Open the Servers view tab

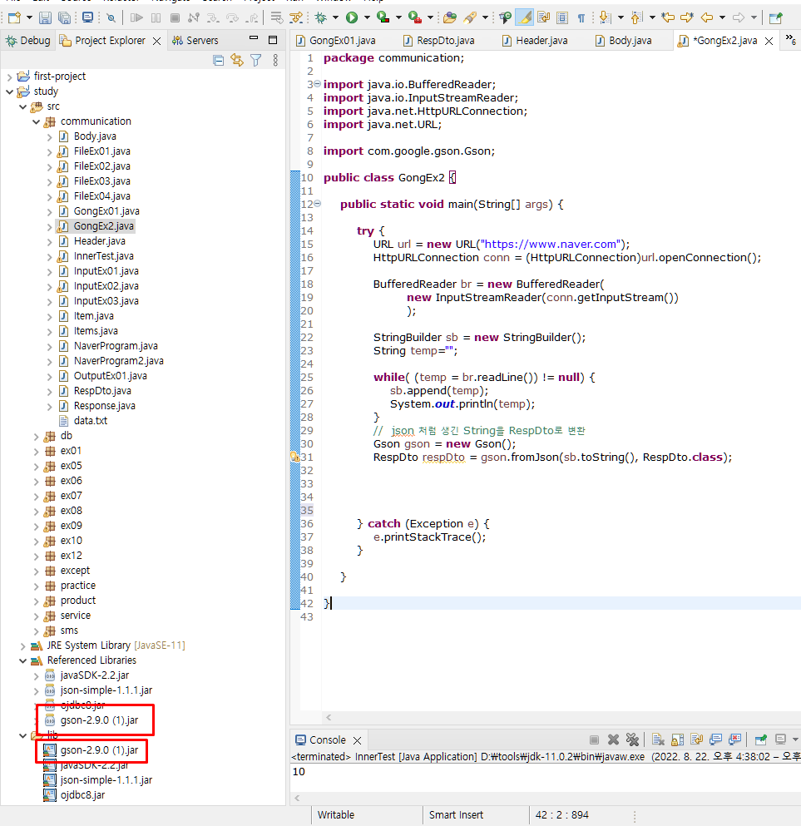(x=195, y=41)
